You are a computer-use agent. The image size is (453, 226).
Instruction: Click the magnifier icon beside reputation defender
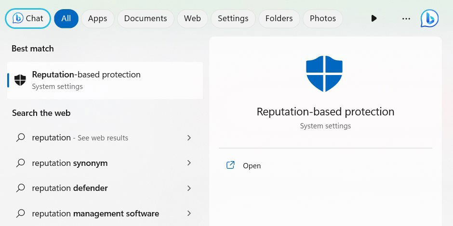pos(21,188)
